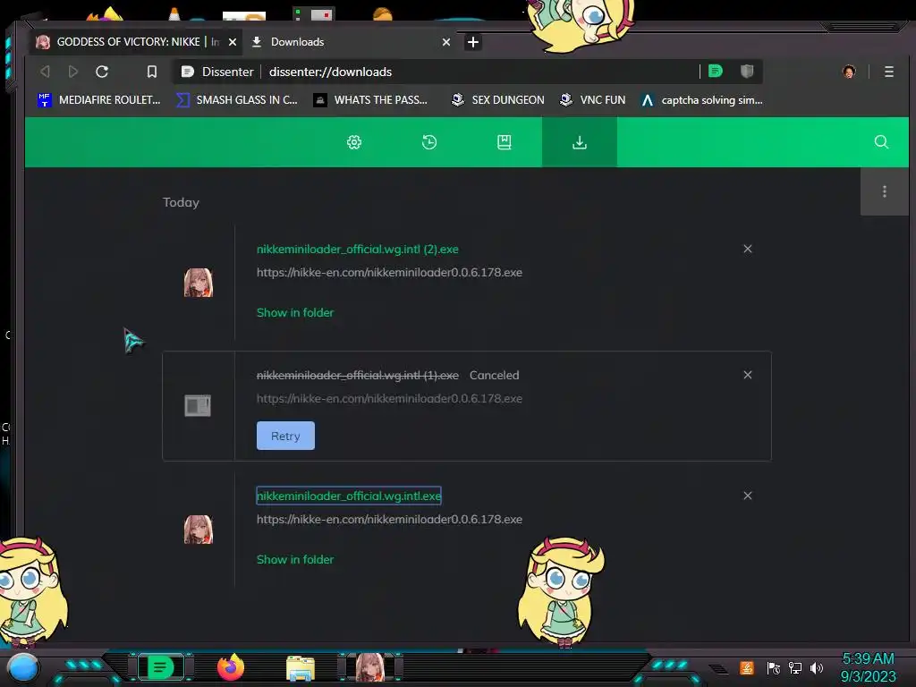The image size is (916, 687).
Task: Select the Downloads browser tab
Action: coord(351,42)
